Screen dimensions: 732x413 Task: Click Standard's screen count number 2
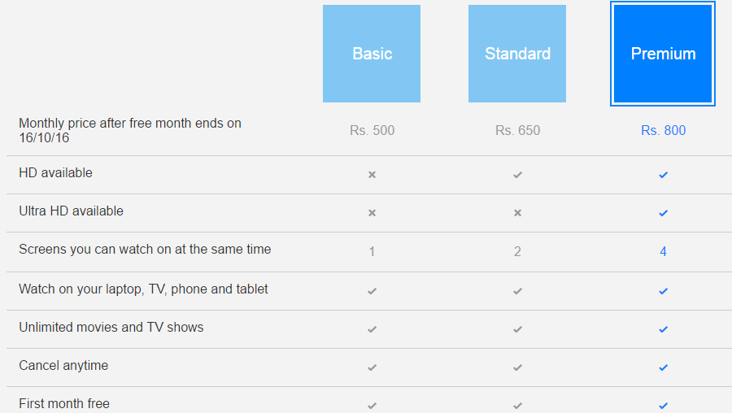(517, 251)
